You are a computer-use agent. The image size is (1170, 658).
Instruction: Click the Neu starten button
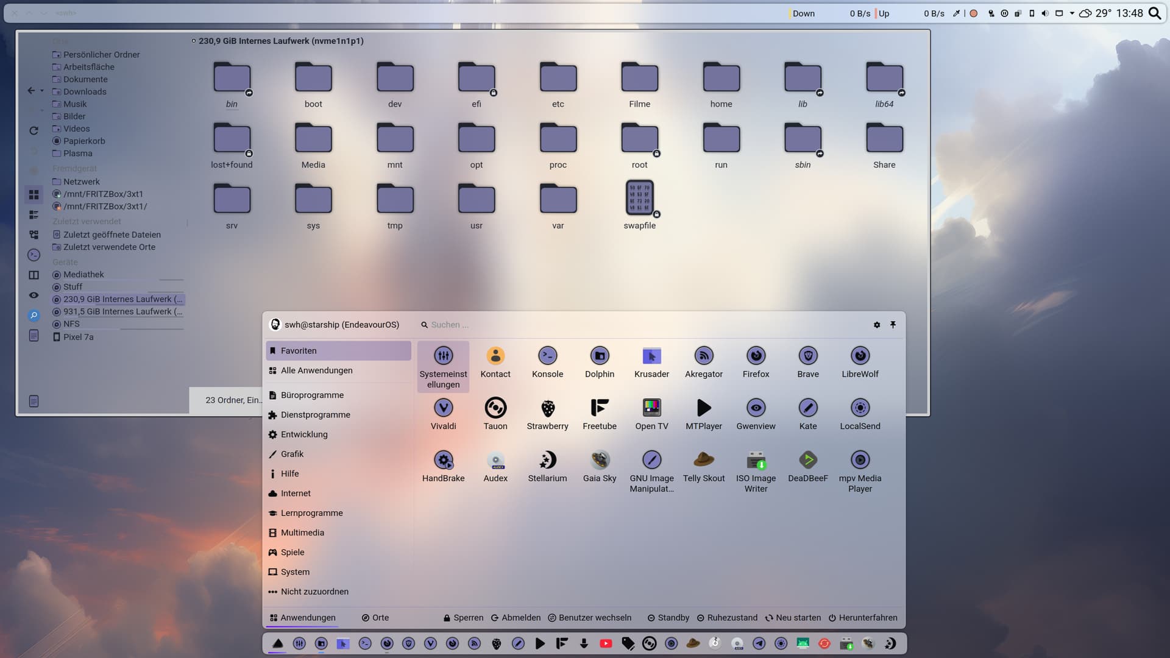click(x=793, y=617)
